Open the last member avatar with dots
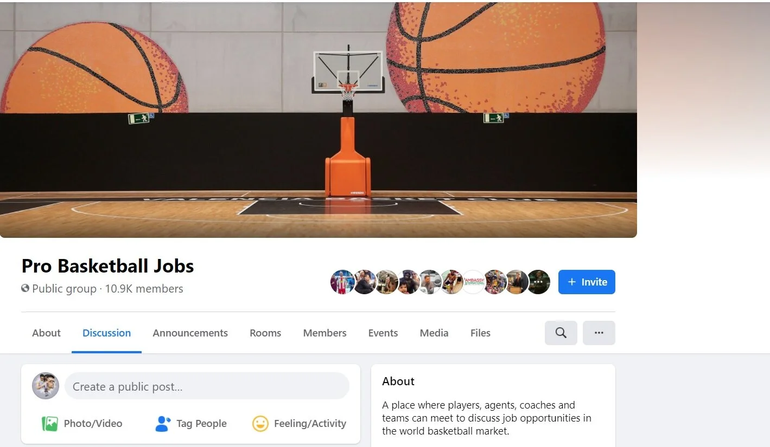The height and width of the screenshot is (447, 770). (x=538, y=282)
